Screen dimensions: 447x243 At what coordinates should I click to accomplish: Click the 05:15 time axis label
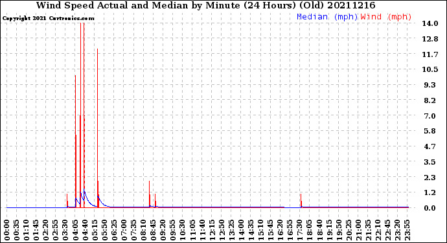(x=95, y=229)
